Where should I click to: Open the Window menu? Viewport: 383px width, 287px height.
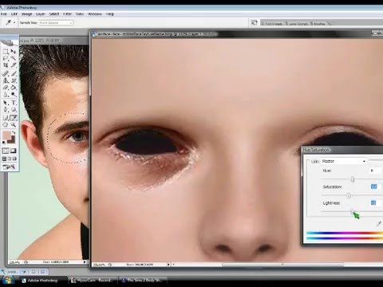click(x=95, y=14)
